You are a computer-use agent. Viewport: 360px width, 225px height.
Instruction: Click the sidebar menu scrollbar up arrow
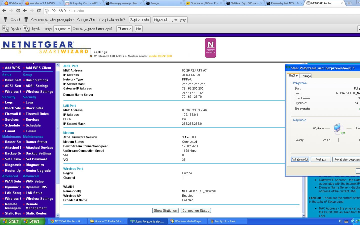tap(57, 65)
